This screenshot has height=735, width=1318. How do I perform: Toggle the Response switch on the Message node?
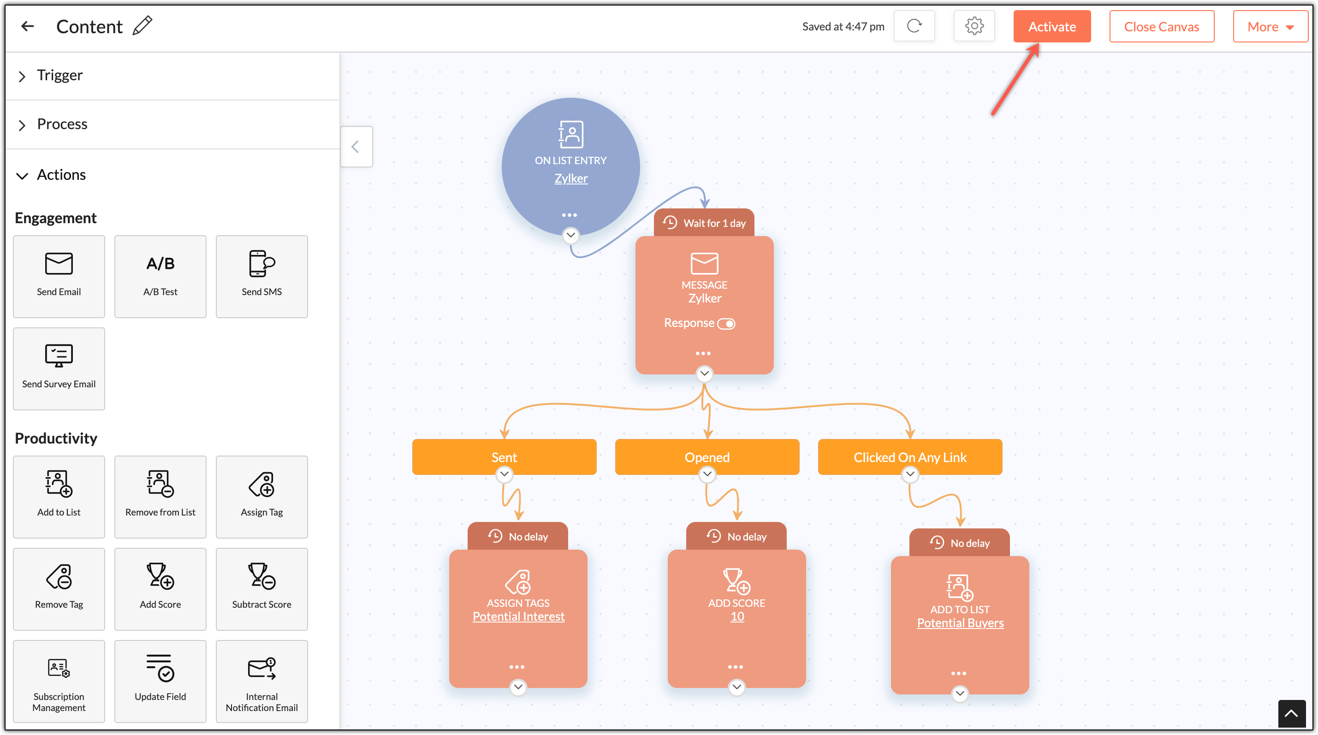tap(726, 323)
